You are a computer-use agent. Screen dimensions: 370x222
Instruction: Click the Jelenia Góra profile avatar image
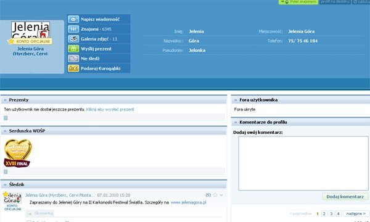pos(30,30)
